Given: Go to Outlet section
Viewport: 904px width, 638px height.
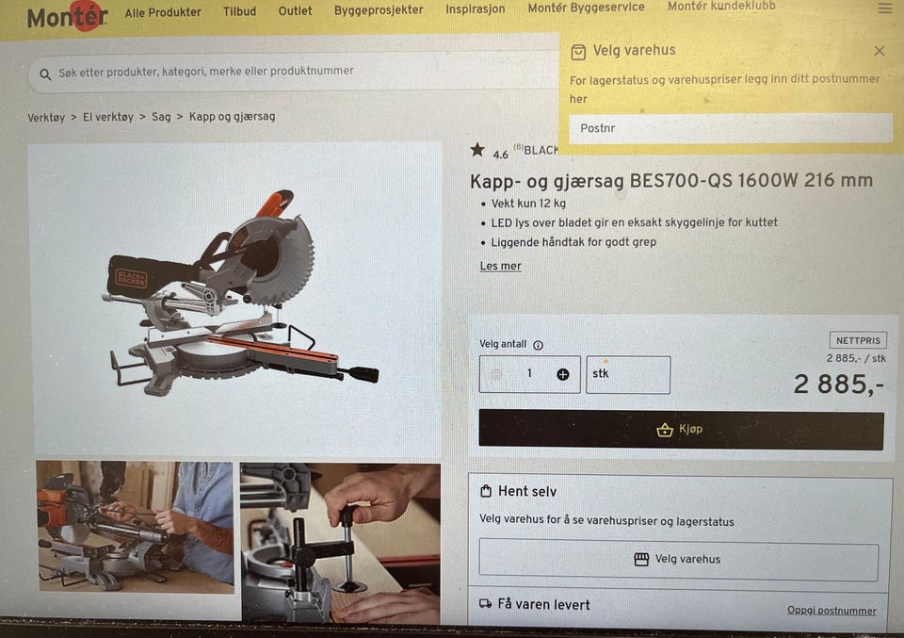Looking at the screenshot, I should pos(295,10).
